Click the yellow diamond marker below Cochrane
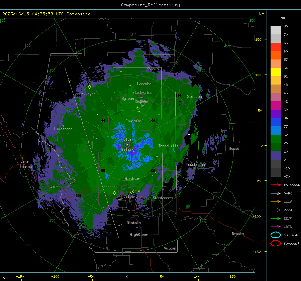The width and height of the screenshot is (301, 281). pos(115,193)
